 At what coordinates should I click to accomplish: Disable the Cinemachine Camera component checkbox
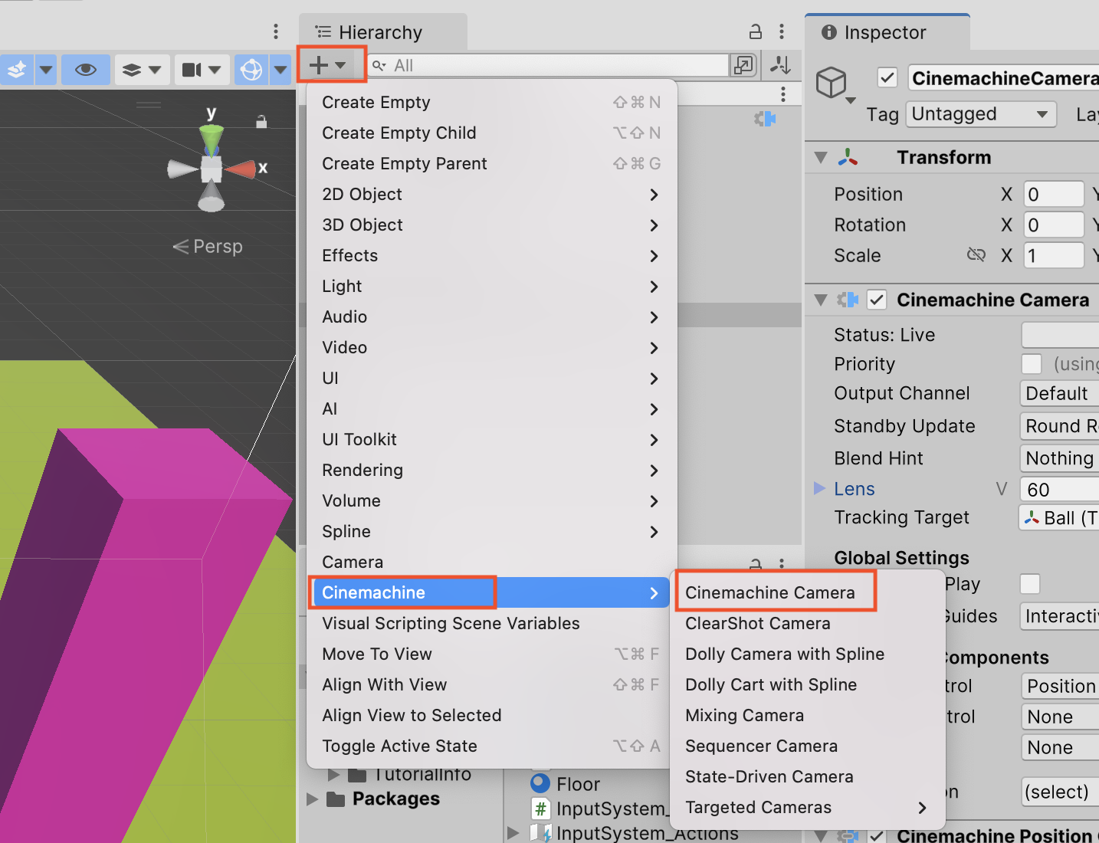tap(877, 300)
